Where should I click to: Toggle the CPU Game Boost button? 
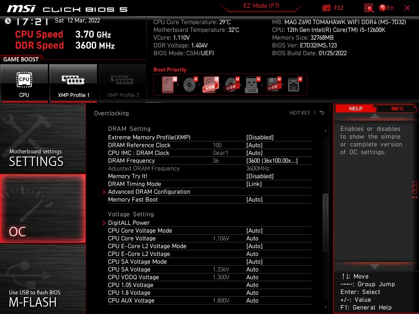(24, 83)
